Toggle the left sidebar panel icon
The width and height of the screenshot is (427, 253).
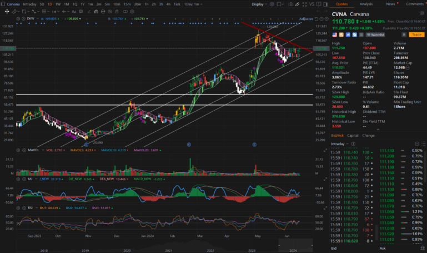(x=3, y=4)
